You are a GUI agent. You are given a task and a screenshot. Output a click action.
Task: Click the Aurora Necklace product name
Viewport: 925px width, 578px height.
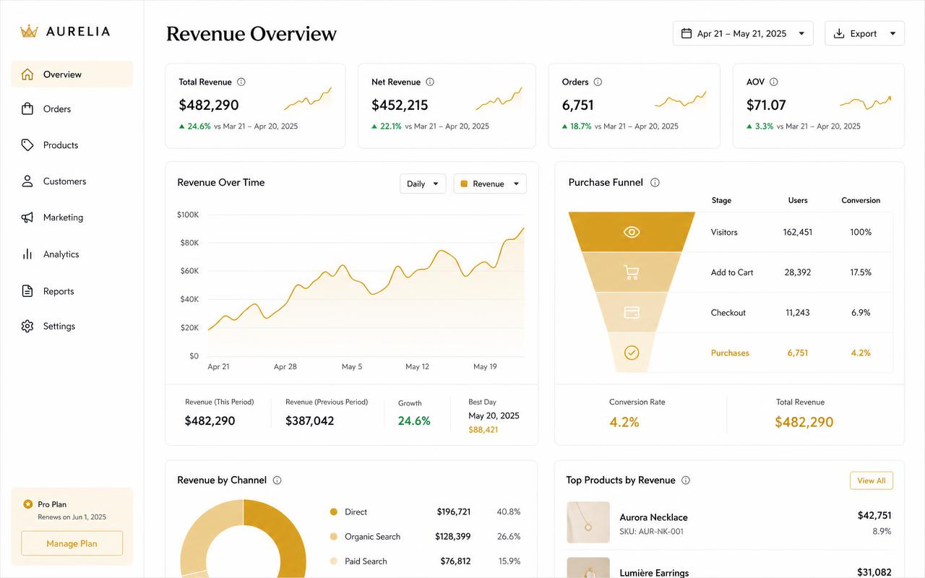[x=653, y=517]
